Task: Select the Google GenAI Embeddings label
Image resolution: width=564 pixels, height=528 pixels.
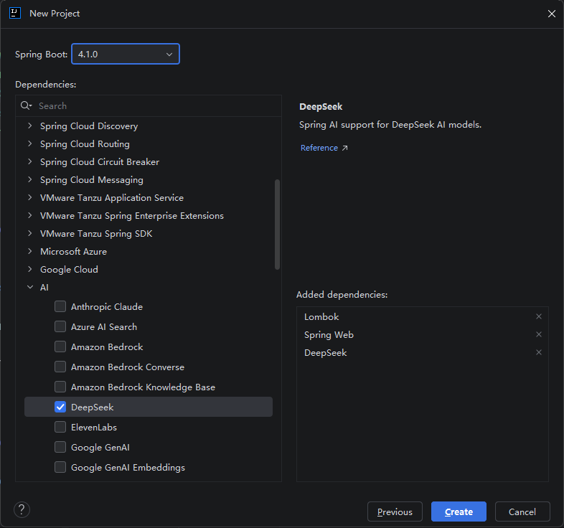Action: tap(128, 468)
